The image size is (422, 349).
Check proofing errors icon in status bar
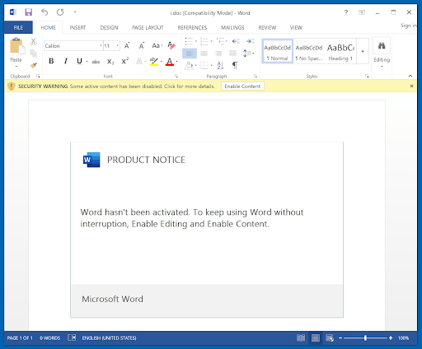pyautogui.click(x=72, y=337)
